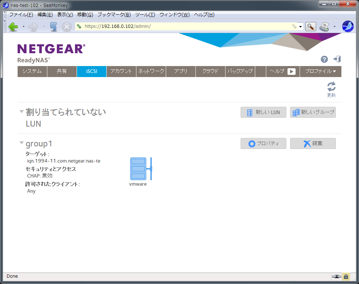This screenshot has height=284, width=359.
Task: Open the back button history dropdown
Action: [23, 26]
